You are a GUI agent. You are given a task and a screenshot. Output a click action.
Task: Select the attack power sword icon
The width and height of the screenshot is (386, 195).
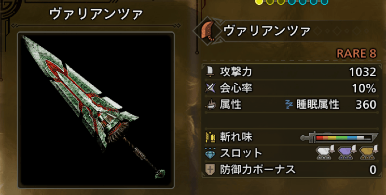point(210,72)
